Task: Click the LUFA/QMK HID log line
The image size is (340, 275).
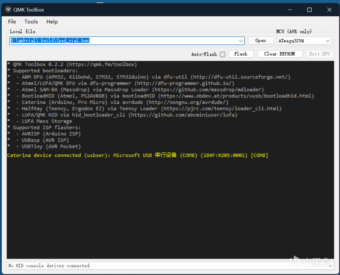Action: point(122,115)
